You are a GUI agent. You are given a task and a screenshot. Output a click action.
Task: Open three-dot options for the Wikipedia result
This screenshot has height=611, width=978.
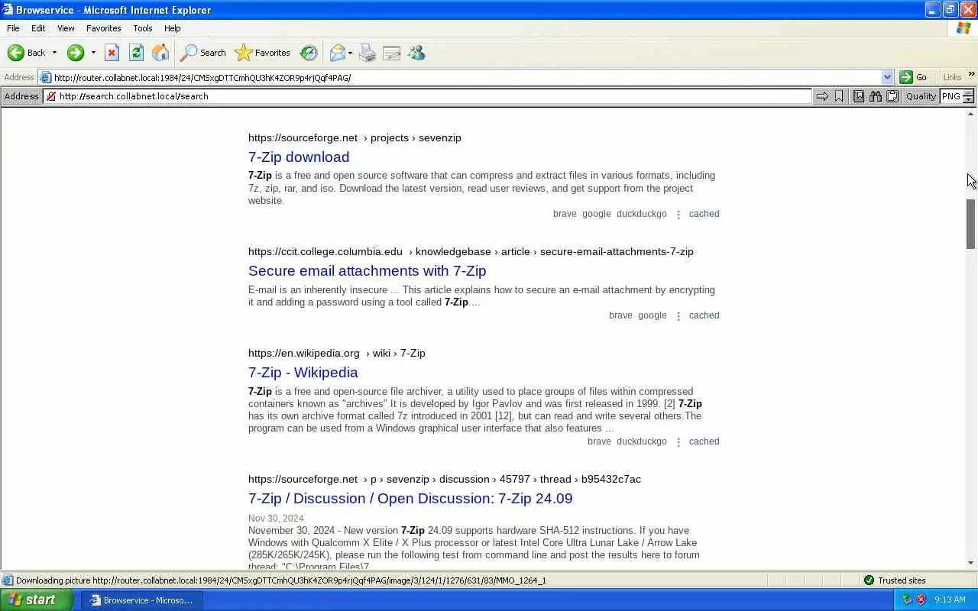pyautogui.click(x=678, y=442)
